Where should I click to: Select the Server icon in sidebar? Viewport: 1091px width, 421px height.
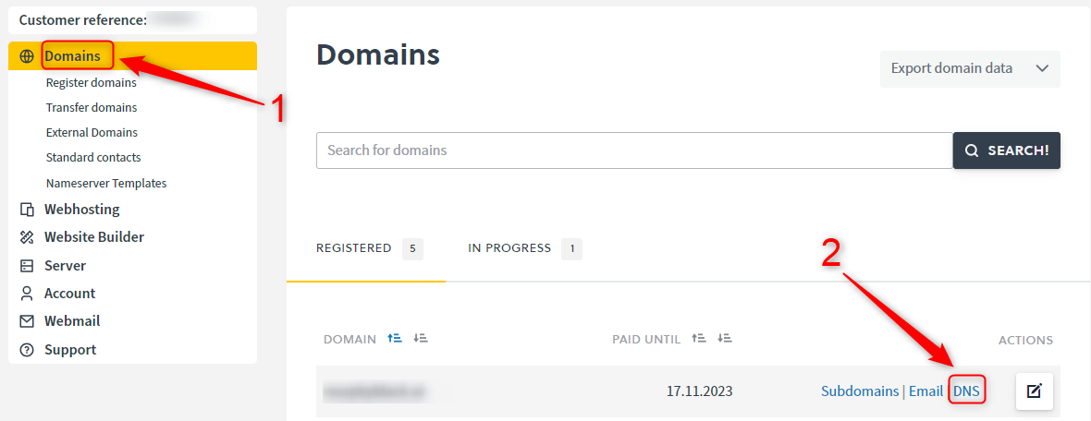[27, 265]
